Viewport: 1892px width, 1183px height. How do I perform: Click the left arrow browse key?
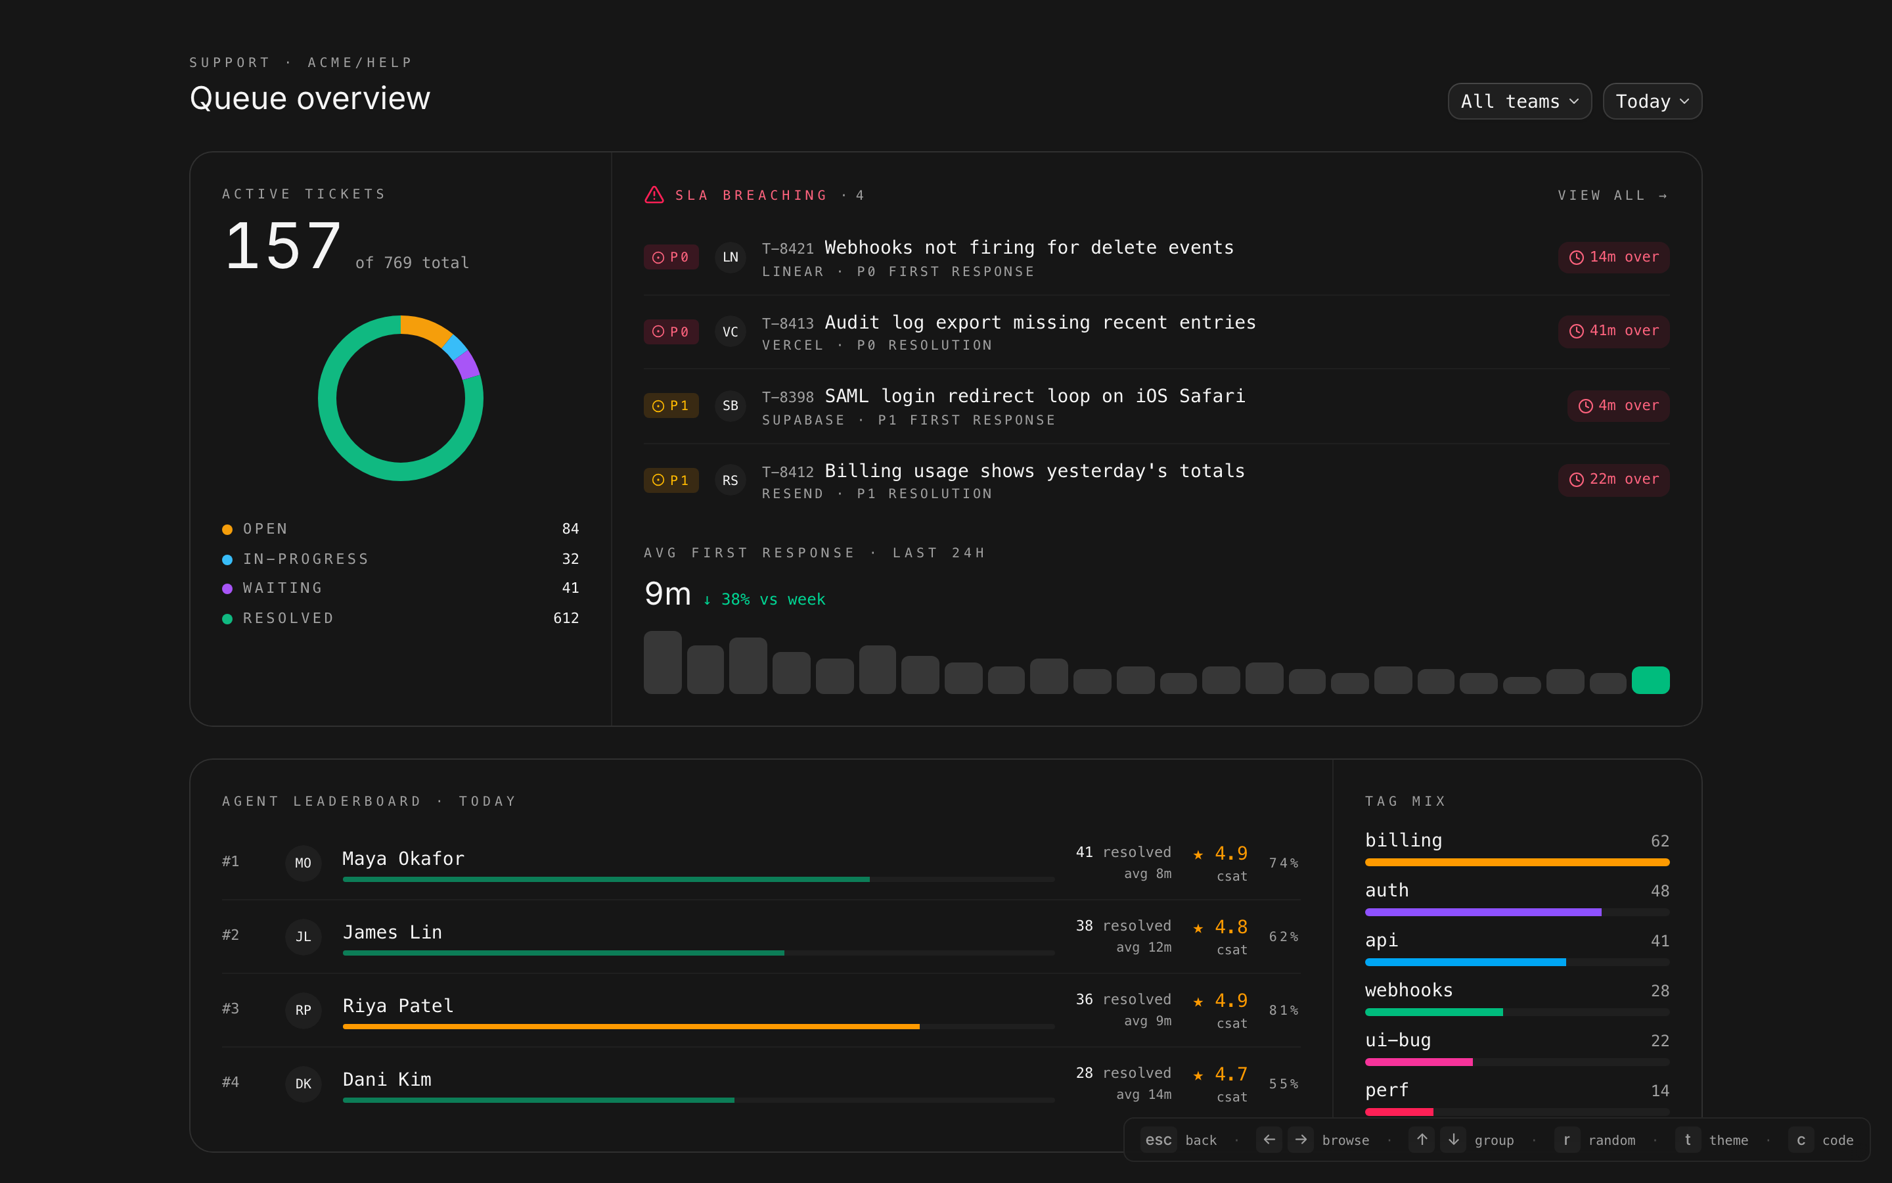point(1269,1140)
